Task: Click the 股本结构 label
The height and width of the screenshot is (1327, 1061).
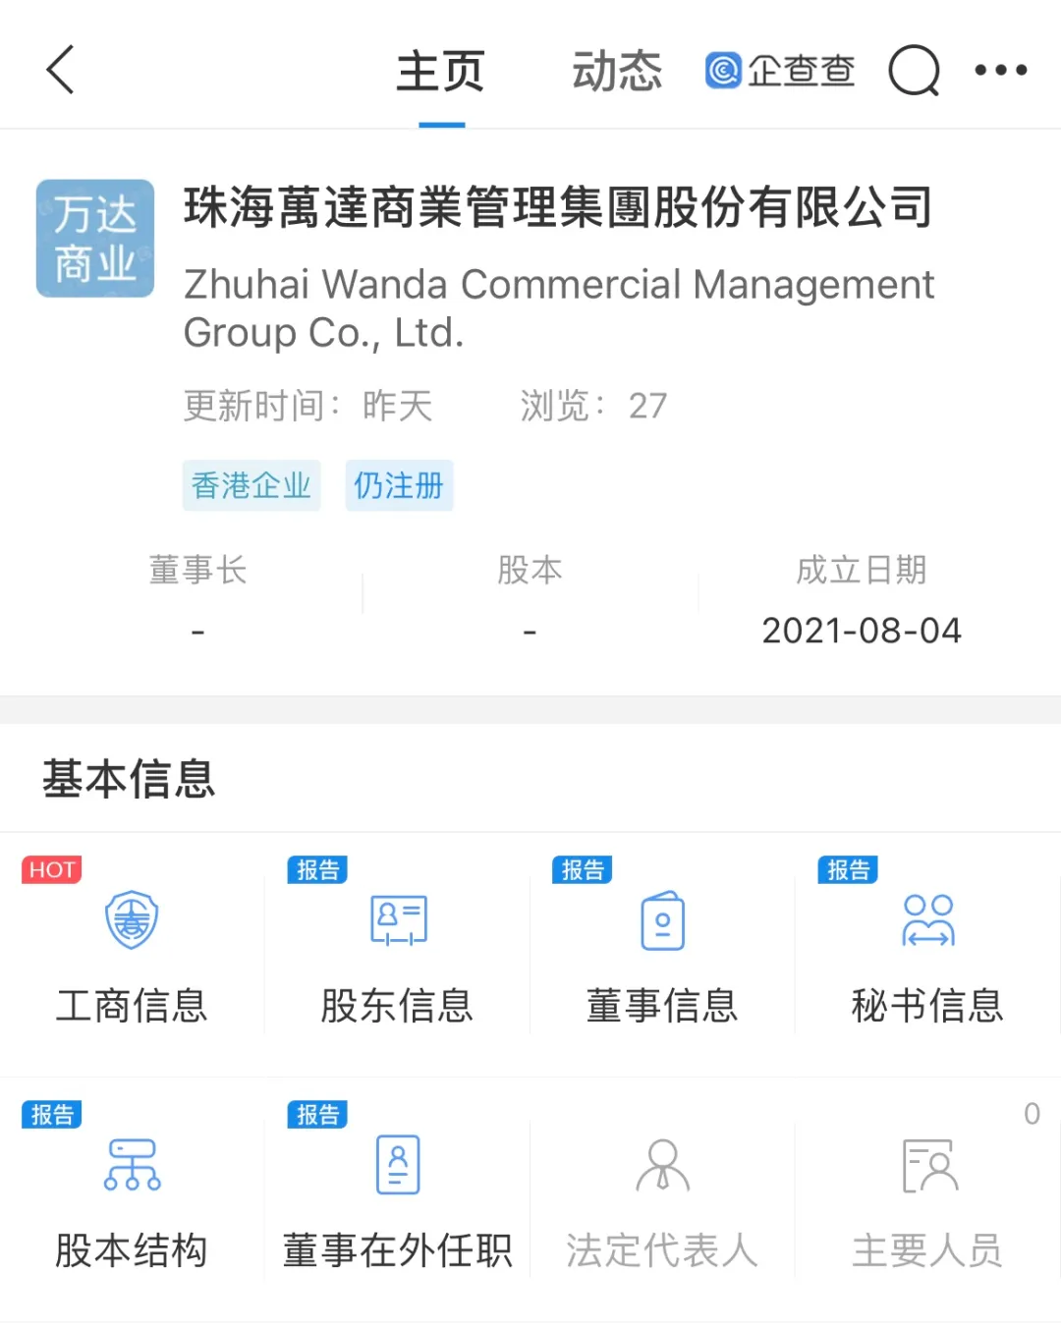Action: [132, 1250]
